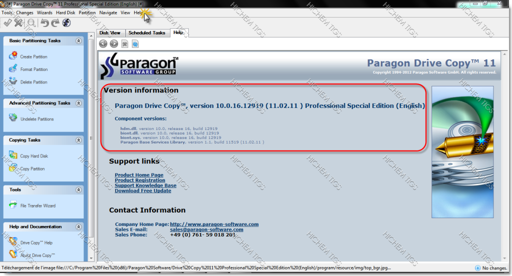Image resolution: width=512 pixels, height=276 pixels.
Task: Click the Drive Copy Help icon
Action: pos(13,241)
